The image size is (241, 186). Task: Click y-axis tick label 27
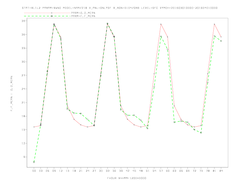(23, 75)
